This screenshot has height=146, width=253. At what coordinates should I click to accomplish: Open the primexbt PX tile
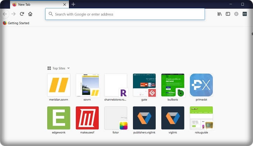point(201,85)
